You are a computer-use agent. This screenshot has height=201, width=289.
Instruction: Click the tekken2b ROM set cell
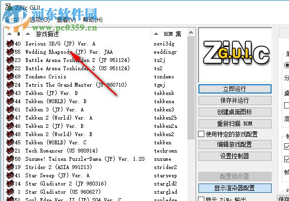166,118
